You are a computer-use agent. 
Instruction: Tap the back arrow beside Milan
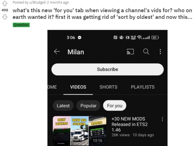[57, 52]
